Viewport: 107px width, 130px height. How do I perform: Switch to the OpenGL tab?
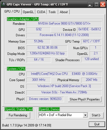pyautogui.click(x=28, y=12)
